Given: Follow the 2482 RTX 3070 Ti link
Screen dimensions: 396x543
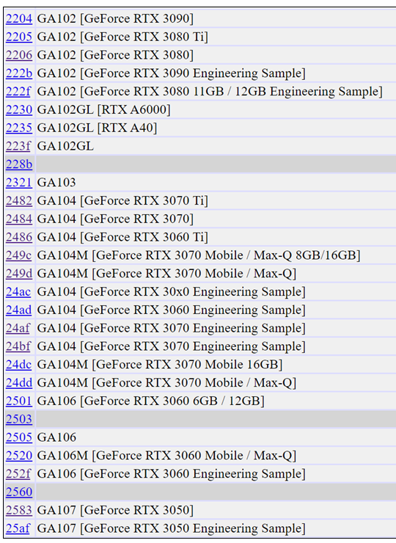Looking at the screenshot, I should click(19, 201).
